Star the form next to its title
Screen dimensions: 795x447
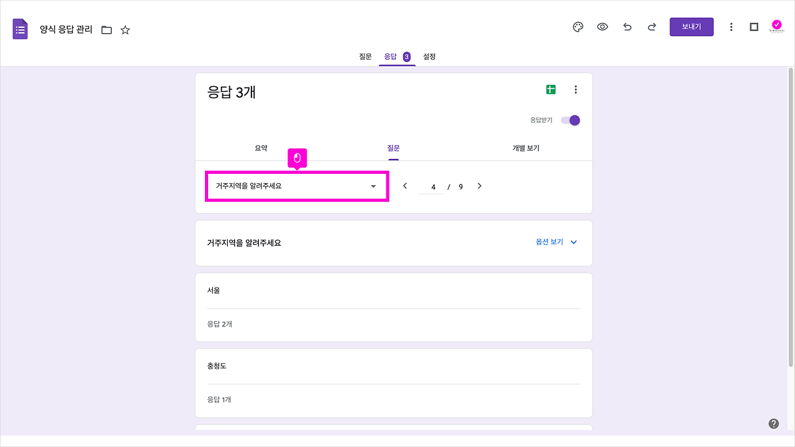point(125,29)
